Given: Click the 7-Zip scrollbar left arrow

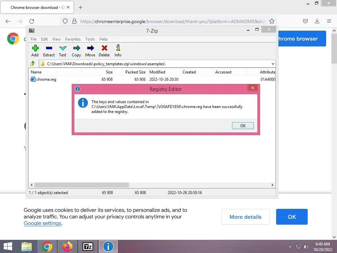Looking at the screenshot, I should point(32,185).
